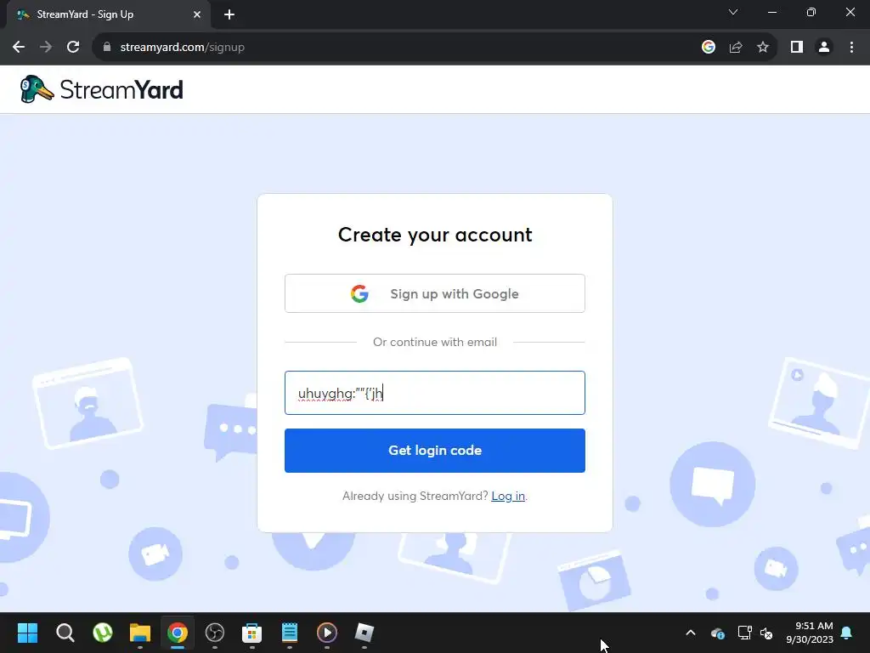Click the muted volume tray icon
Image resolution: width=870 pixels, height=653 pixels.
[766, 633]
